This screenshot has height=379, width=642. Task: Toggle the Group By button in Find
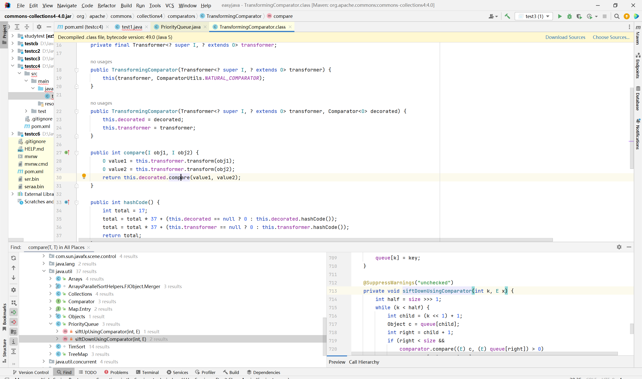point(14,303)
